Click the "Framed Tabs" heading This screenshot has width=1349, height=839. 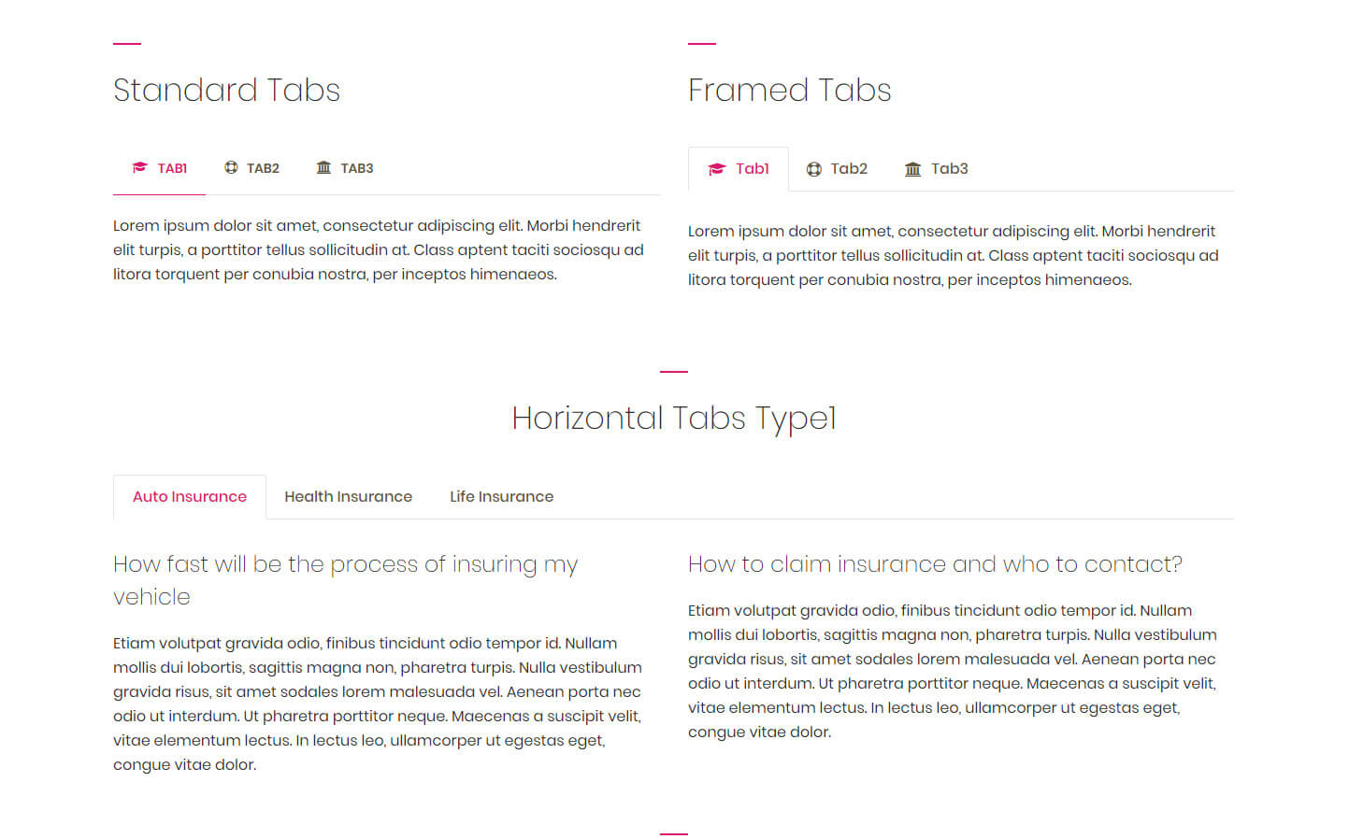pyautogui.click(x=789, y=91)
